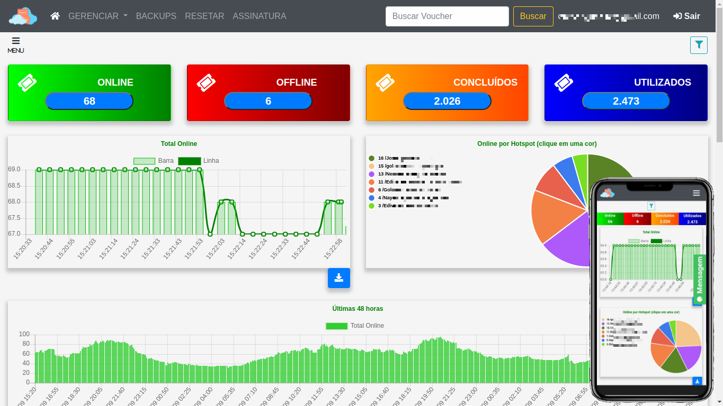Viewport: 723px width, 406px height.
Task: Open the BACKUPS menu item
Action: (156, 16)
